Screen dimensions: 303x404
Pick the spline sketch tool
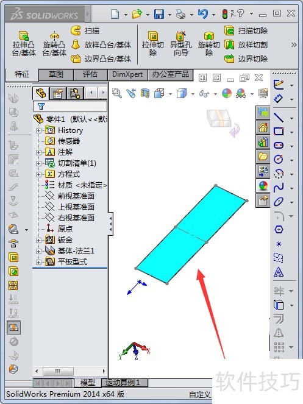pyautogui.click(x=279, y=188)
